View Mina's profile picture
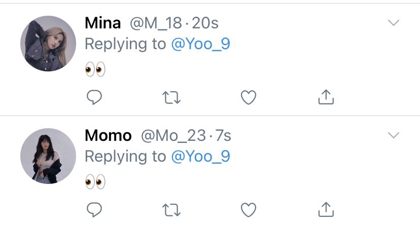Screen dimensions: 420x226 pos(48,44)
